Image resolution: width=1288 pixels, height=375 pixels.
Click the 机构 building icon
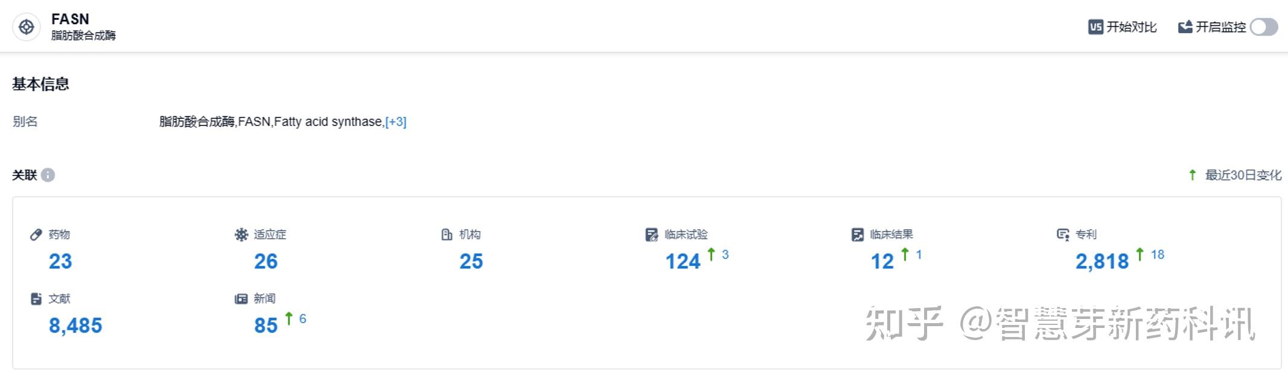click(x=447, y=235)
